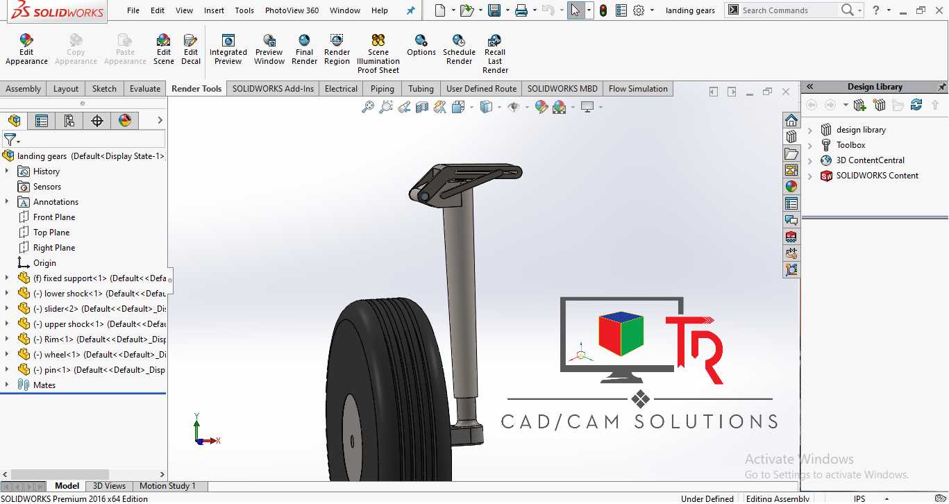Open the Insert menu
The width and height of the screenshot is (949, 504).
pyautogui.click(x=214, y=10)
